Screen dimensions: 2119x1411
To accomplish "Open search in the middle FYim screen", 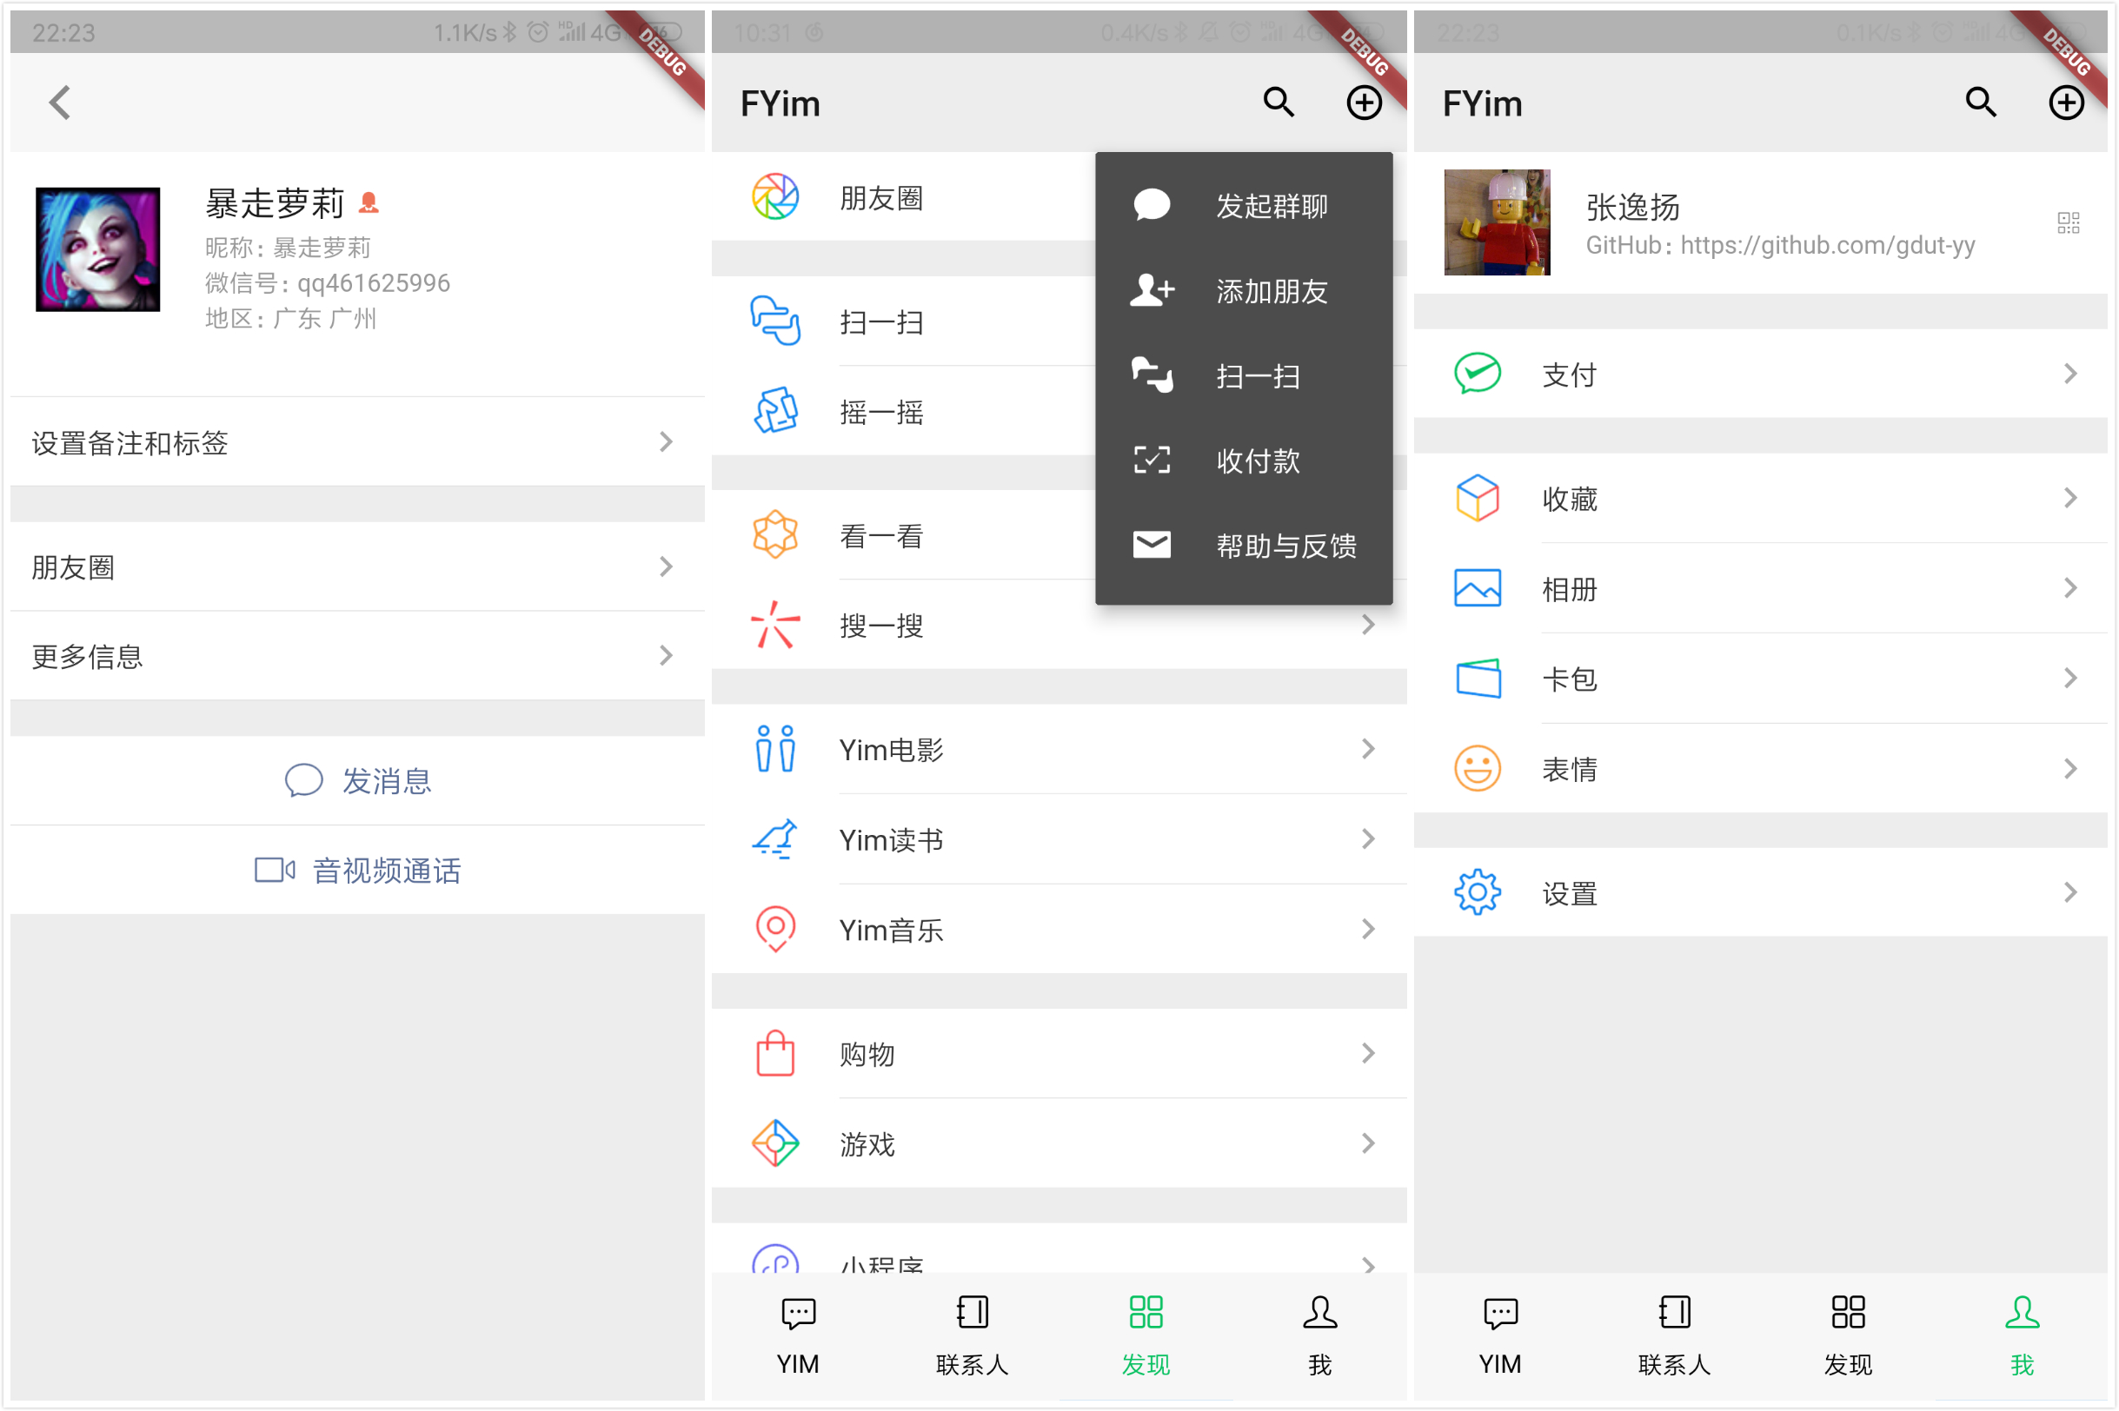I will coord(1279,103).
